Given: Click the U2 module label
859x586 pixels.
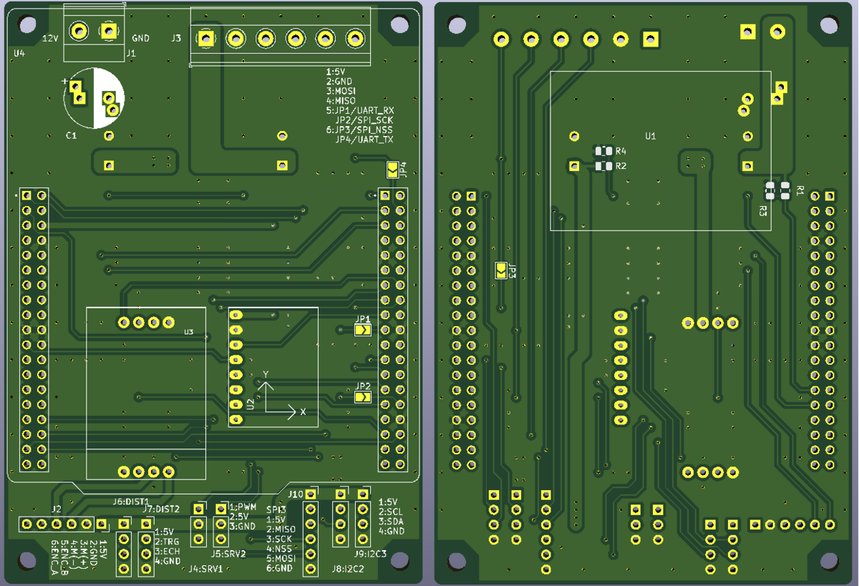Looking at the screenshot, I should pos(251,404).
